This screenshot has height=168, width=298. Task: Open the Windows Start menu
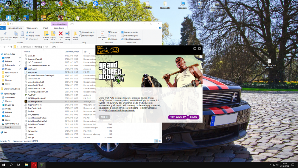click(4, 165)
